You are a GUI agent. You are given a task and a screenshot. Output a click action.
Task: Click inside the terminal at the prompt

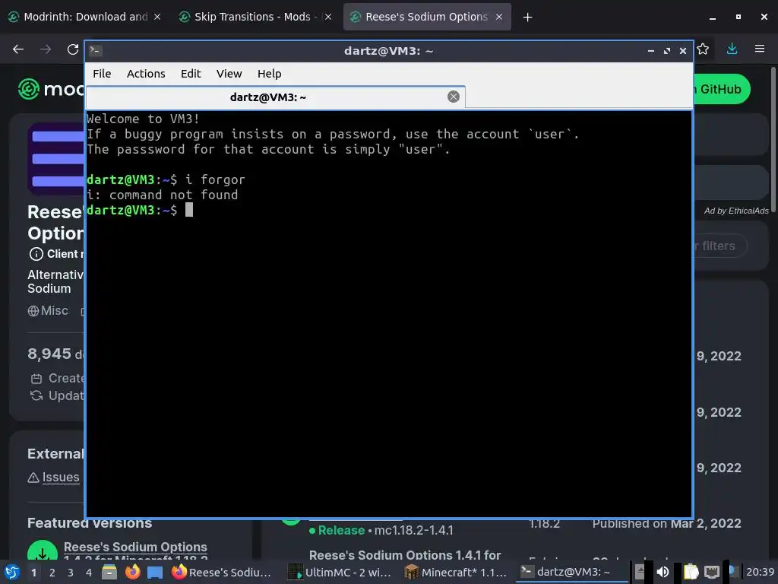coord(189,210)
